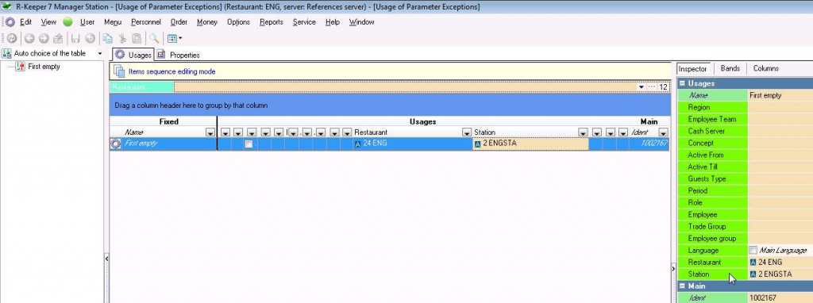Click the Cash Server property row
The image size is (813, 303).
click(745, 131)
